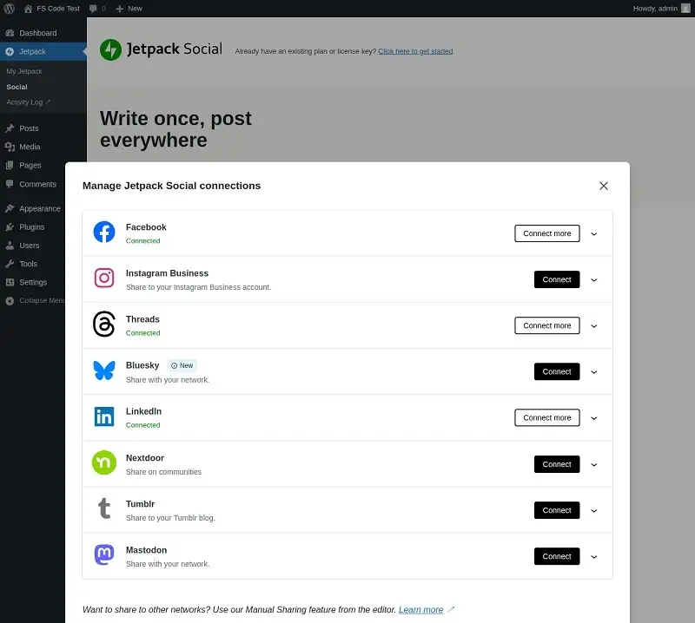Open Learn more about Manual Sharing
Viewport: 695px width, 623px height.
coord(420,610)
